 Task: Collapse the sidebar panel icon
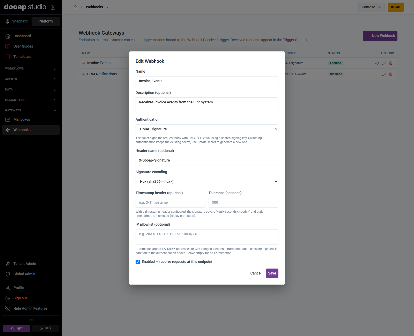pyautogui.click(x=53, y=7)
